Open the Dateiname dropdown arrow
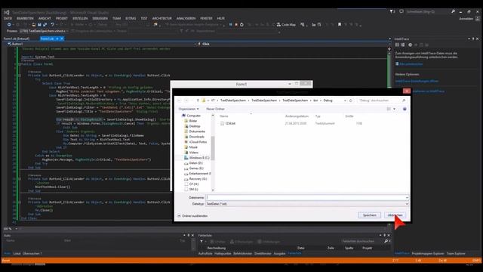Image resolution: width=483 pixels, height=272 pixels. coord(407,198)
